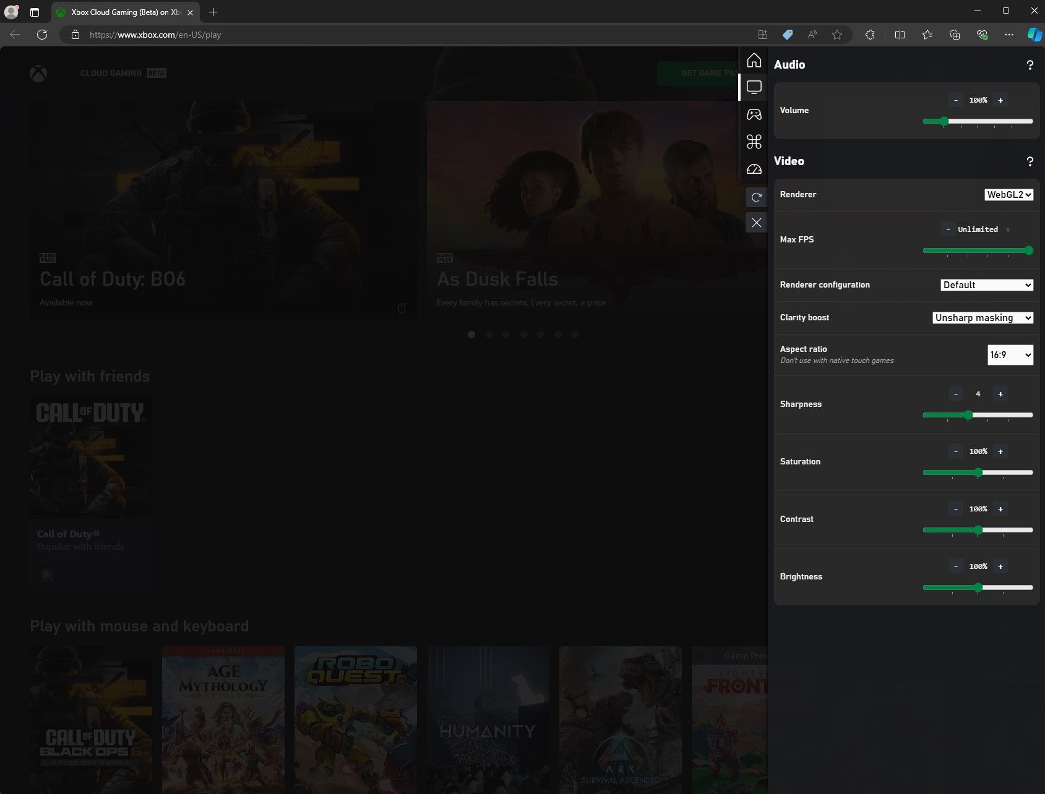Viewport: 1045px width, 794px height.
Task: Click the reload page icon in sidebar
Action: point(756,197)
